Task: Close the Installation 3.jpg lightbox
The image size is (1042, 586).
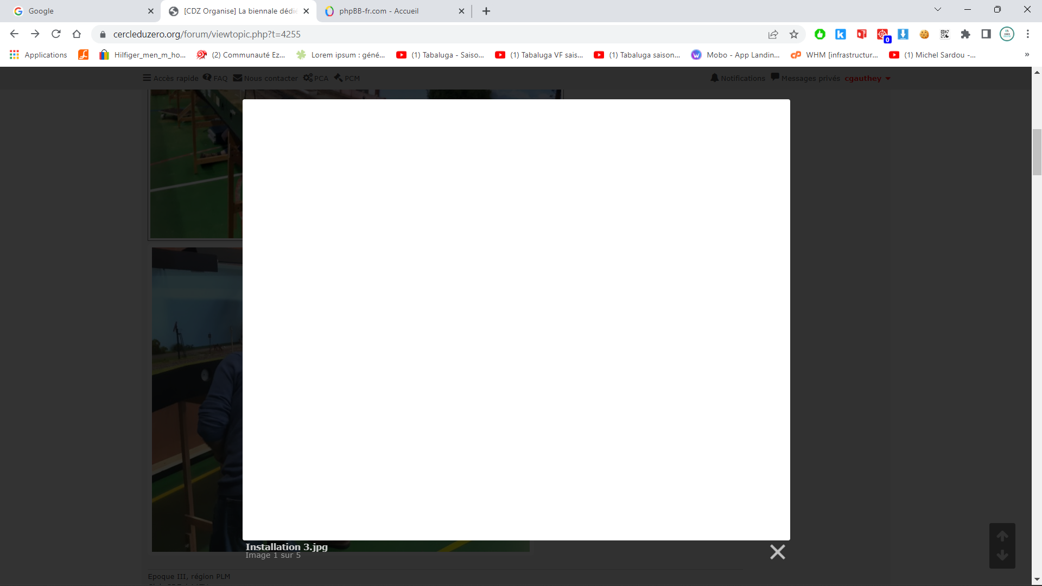Action: [777, 552]
